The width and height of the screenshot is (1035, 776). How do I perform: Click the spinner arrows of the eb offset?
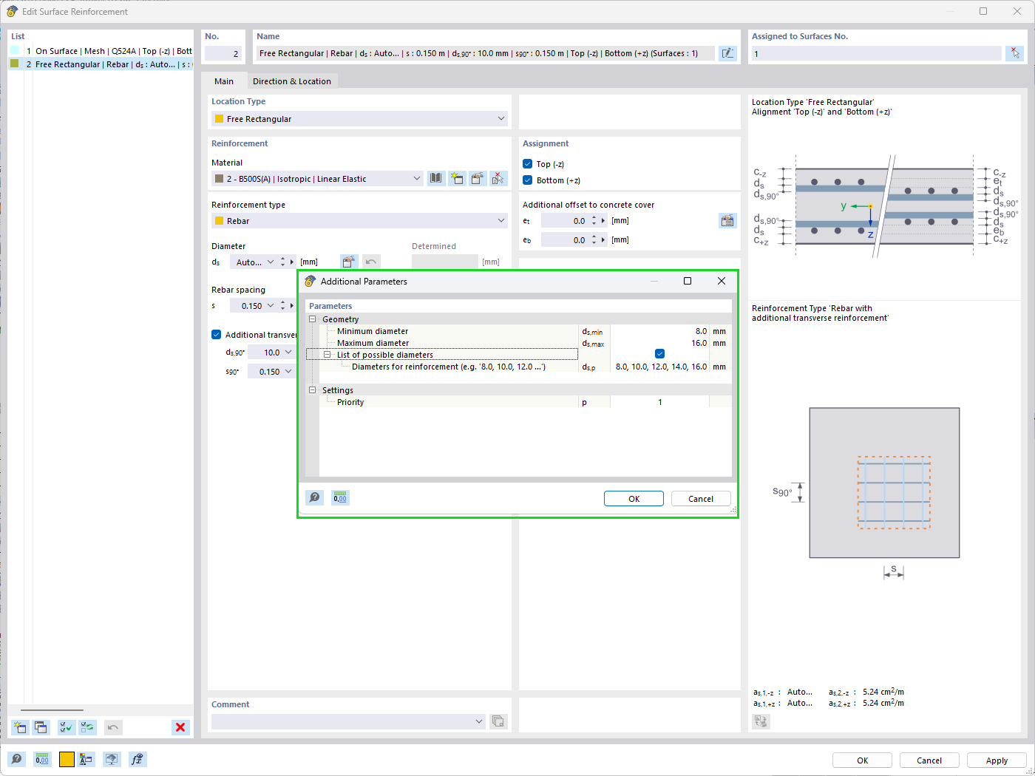point(594,240)
